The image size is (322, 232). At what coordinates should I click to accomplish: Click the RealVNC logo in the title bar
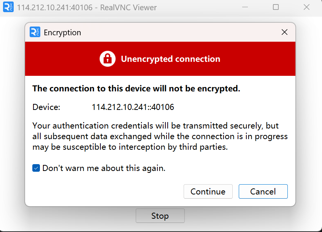(8, 7)
